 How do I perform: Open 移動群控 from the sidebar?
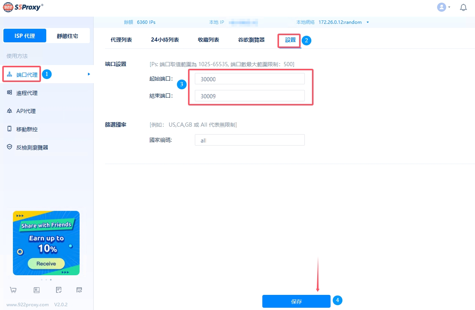[x=27, y=129]
